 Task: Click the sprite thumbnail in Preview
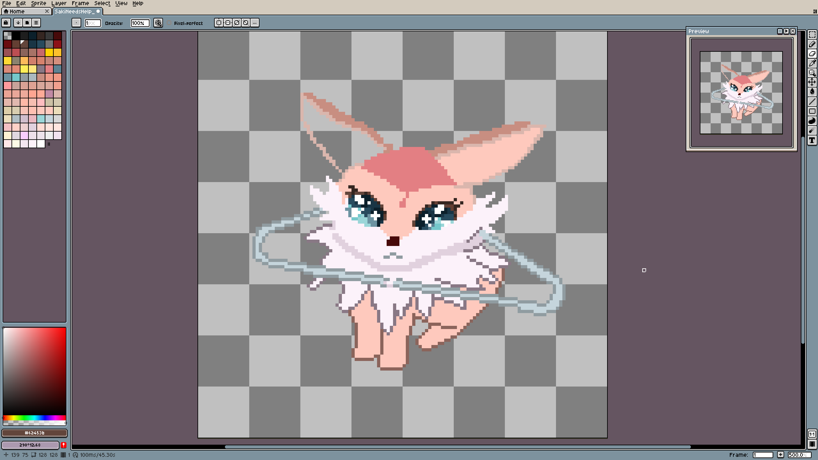741,93
